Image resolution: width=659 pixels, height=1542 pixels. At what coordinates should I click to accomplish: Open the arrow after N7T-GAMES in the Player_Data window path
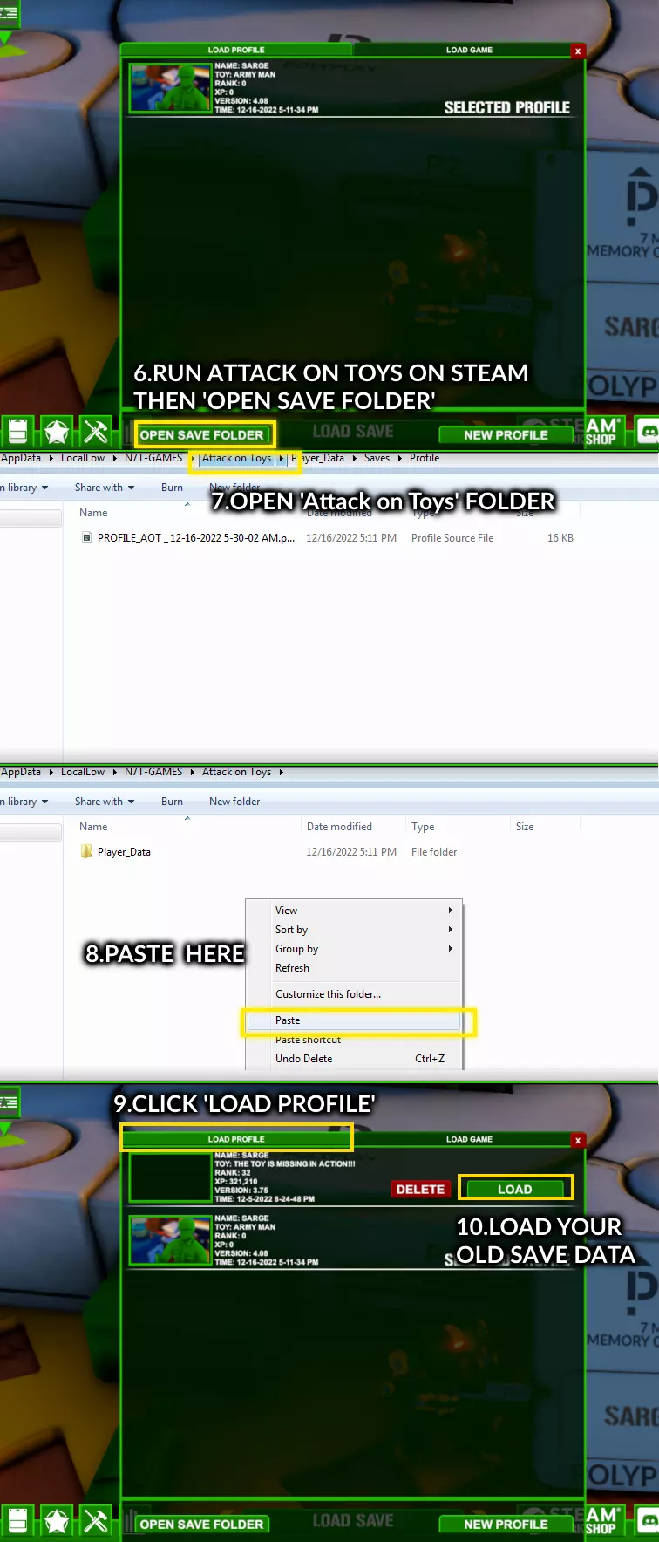point(192,772)
